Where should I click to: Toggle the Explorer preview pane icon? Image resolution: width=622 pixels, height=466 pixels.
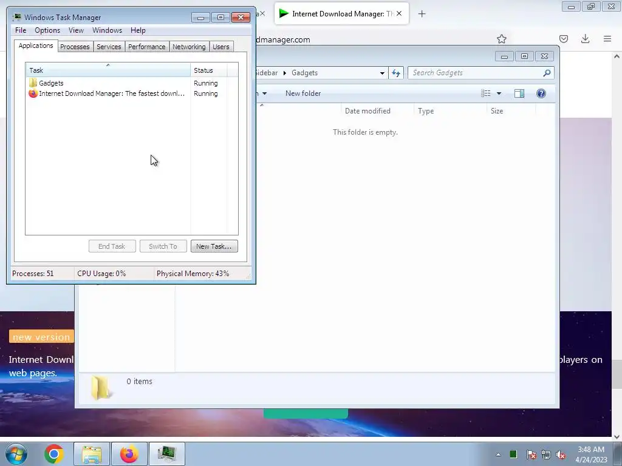(x=519, y=93)
